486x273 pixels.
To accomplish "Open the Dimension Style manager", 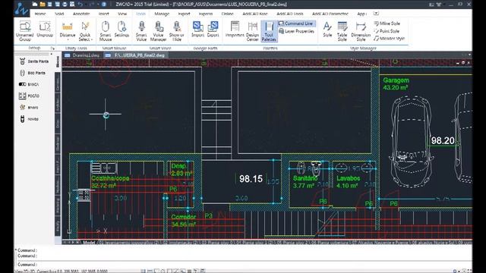I will (361, 31).
